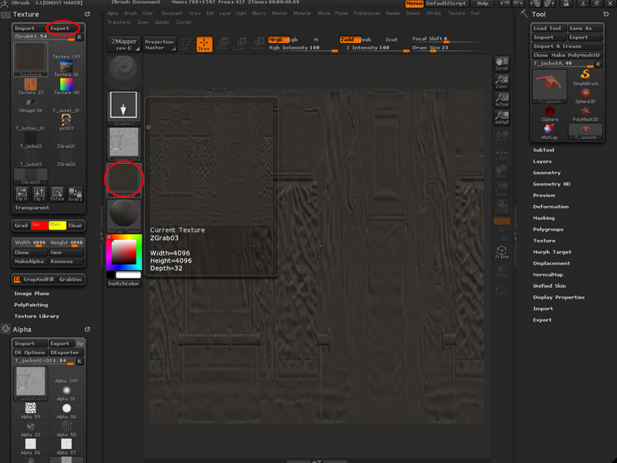Toggle Zsub mode

(x=366, y=39)
